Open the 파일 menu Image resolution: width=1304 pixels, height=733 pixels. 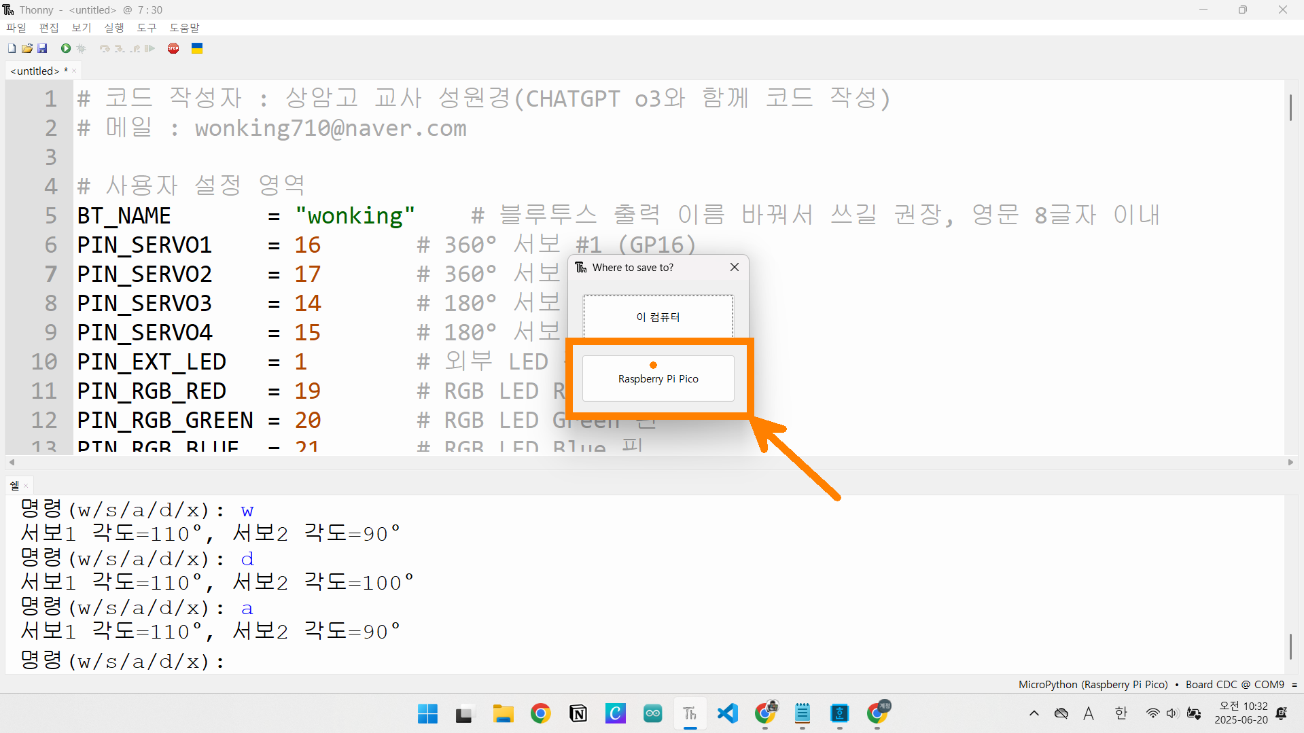click(16, 28)
